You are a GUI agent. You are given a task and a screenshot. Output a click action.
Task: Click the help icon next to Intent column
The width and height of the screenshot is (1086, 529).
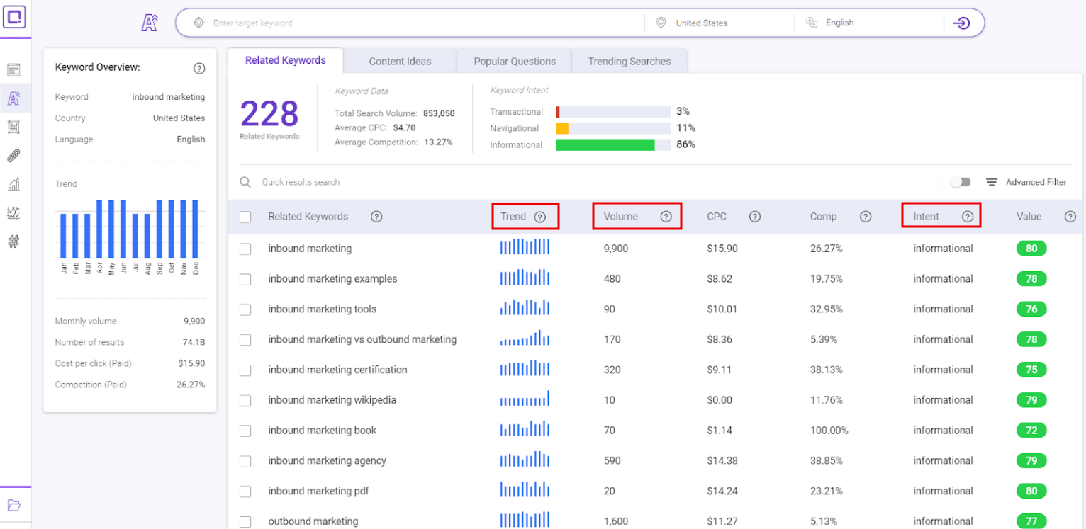click(x=968, y=217)
